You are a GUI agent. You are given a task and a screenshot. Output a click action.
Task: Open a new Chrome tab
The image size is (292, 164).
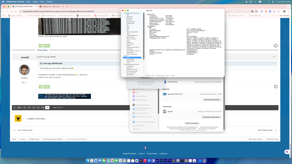[67, 6]
